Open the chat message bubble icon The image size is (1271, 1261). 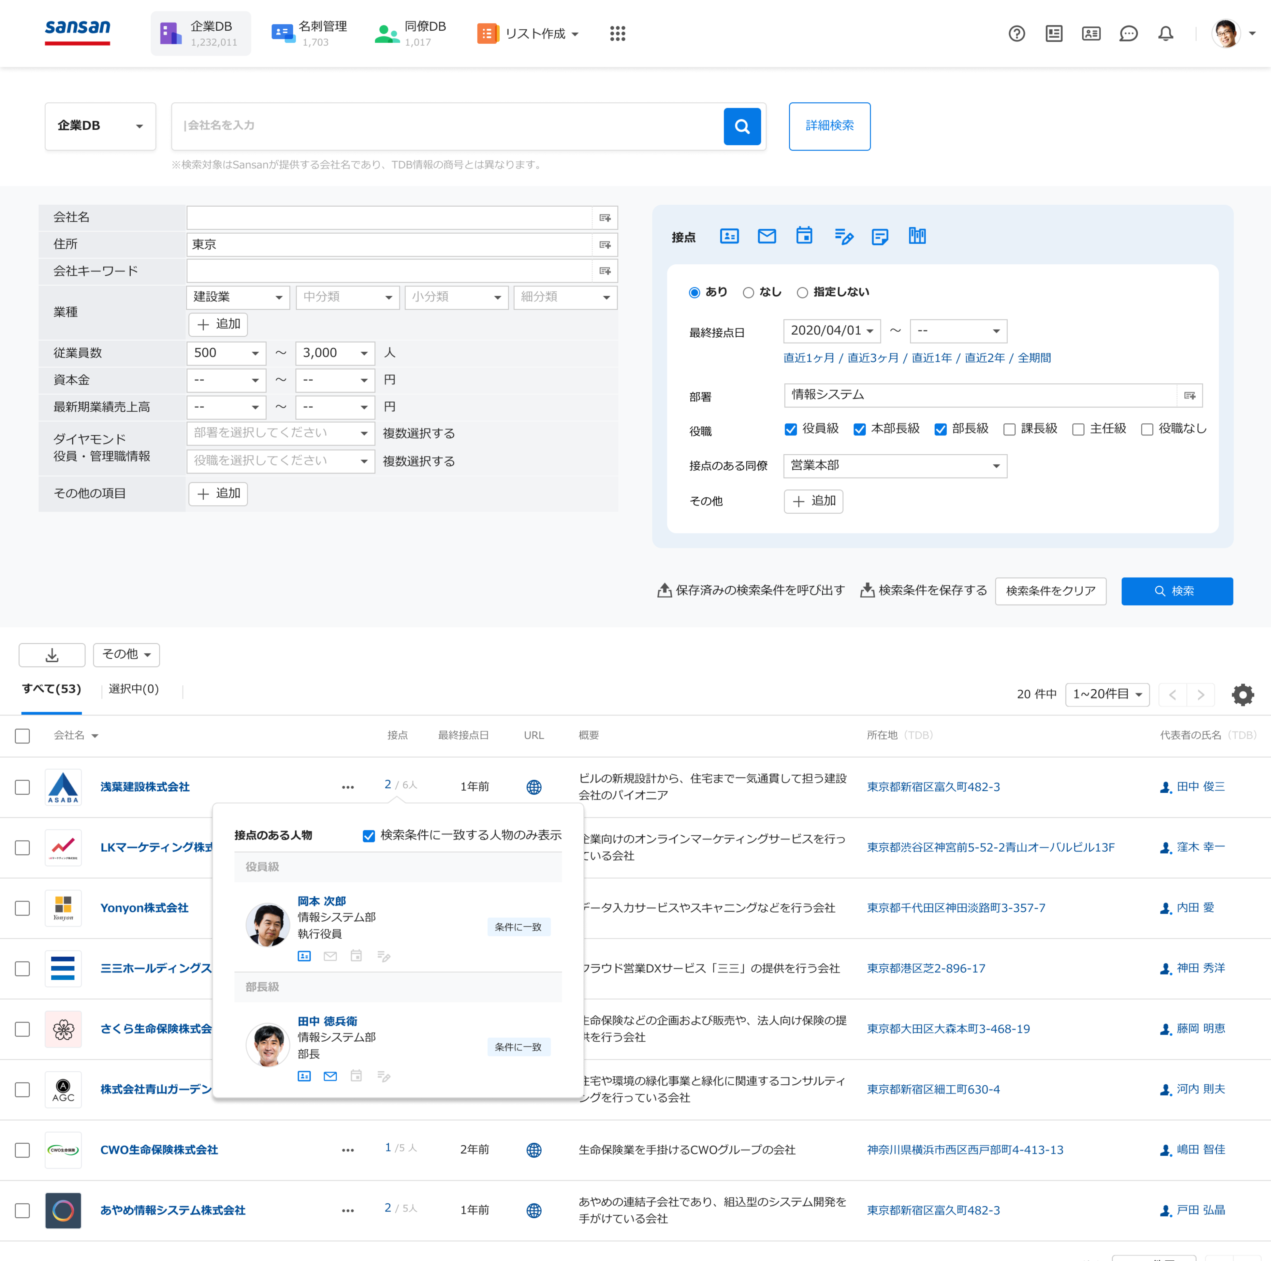(x=1128, y=34)
